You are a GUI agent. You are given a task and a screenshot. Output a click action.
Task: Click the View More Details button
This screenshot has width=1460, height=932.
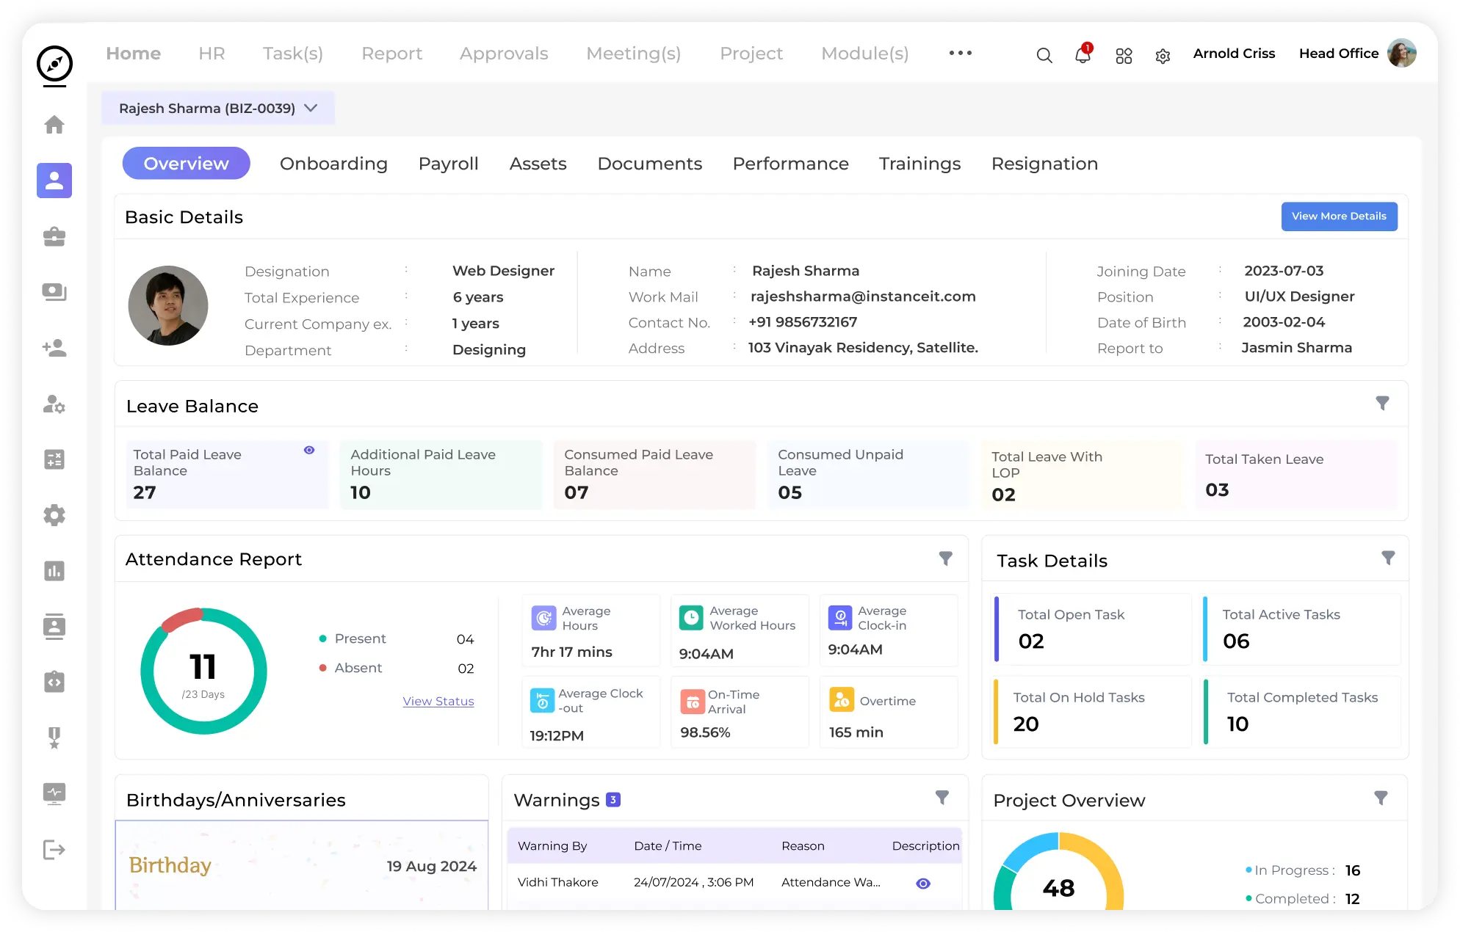tap(1339, 216)
